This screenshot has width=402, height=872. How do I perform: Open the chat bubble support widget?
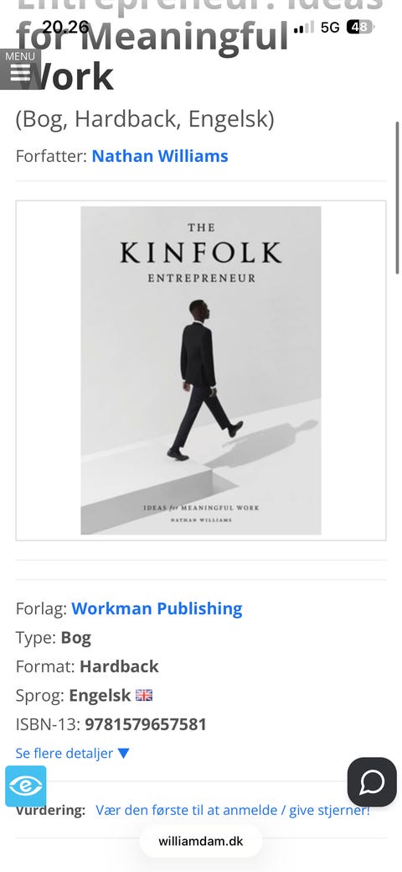click(x=372, y=781)
